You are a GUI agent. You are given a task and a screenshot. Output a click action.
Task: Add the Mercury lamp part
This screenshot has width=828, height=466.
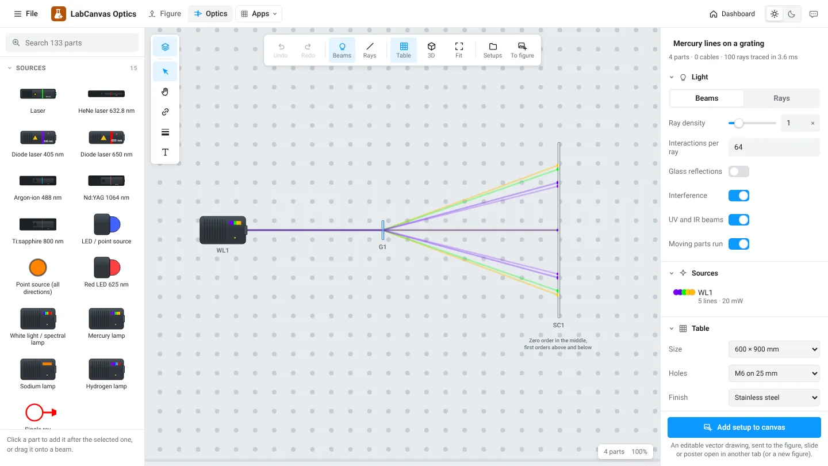106,323
